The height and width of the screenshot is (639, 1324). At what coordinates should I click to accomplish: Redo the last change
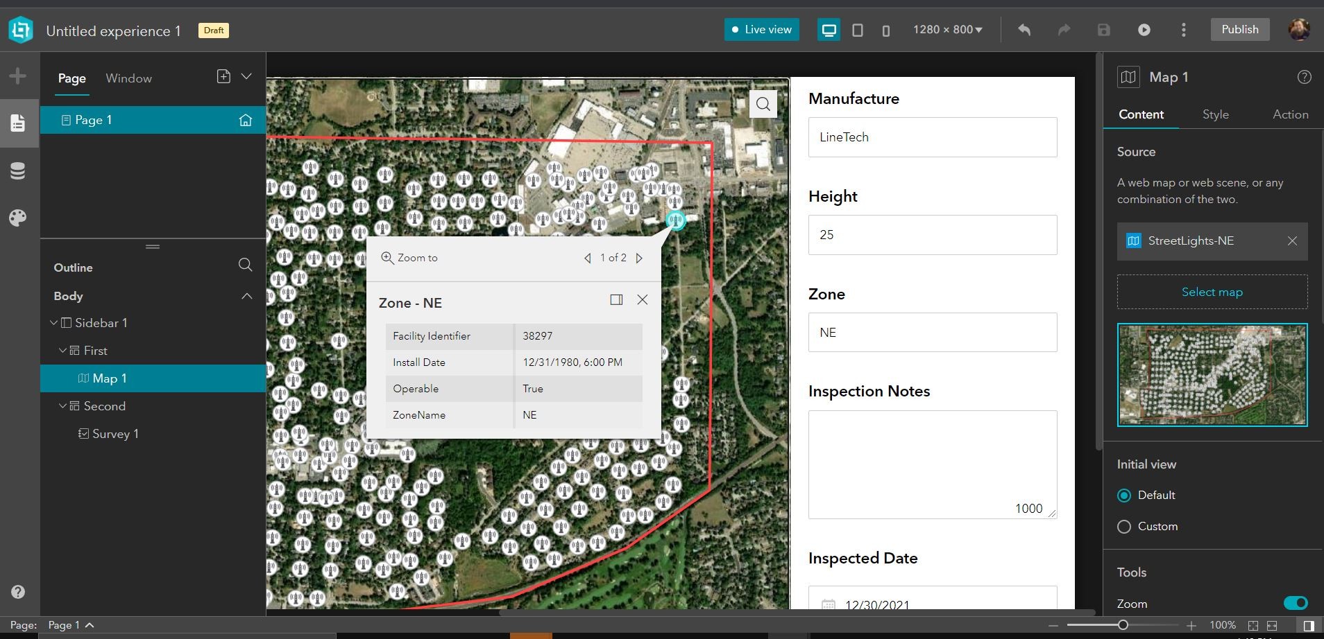tap(1064, 30)
